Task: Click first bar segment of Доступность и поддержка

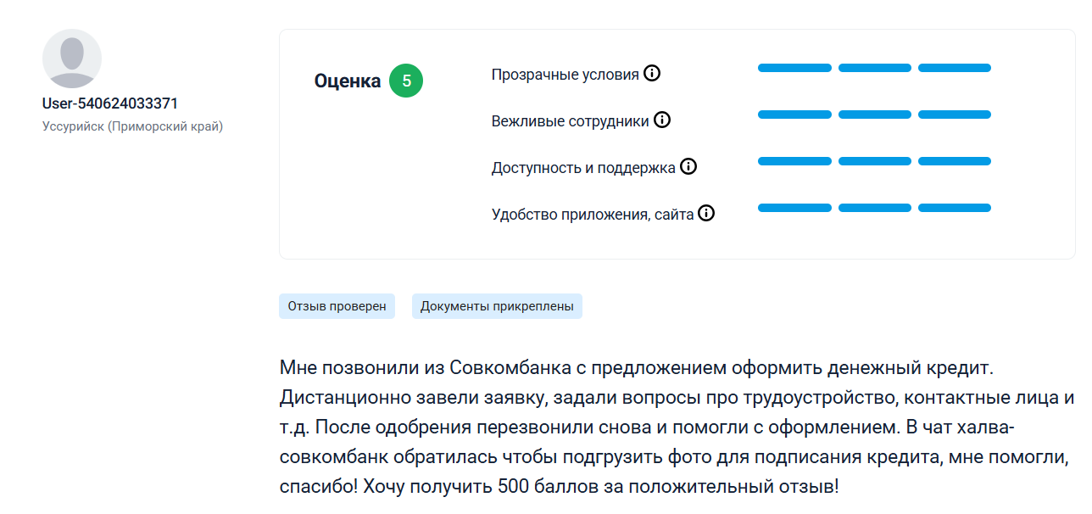Action: click(794, 161)
